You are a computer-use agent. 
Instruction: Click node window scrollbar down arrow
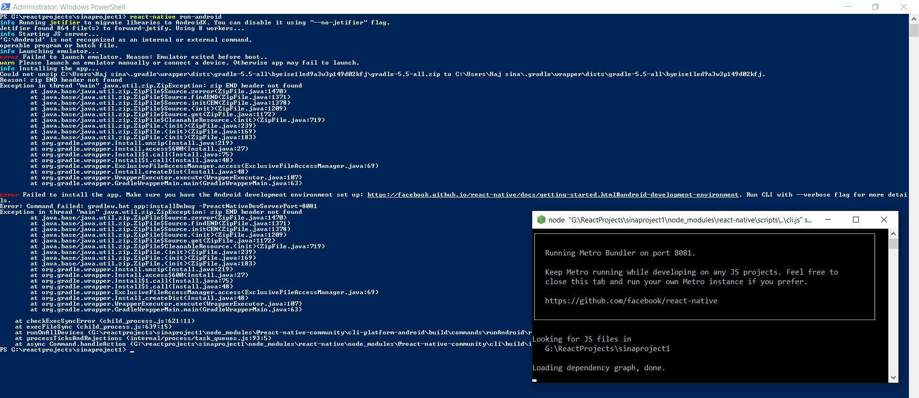(x=893, y=377)
